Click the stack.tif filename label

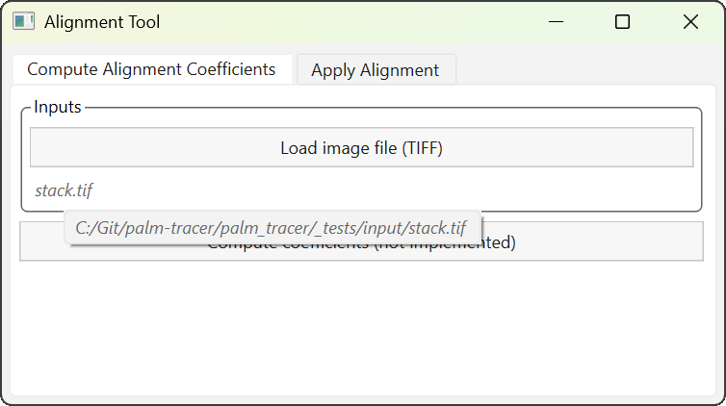(x=64, y=190)
